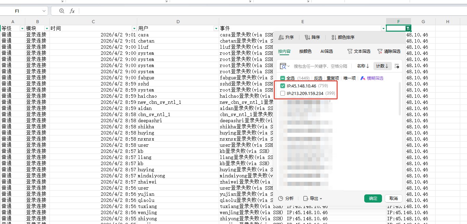Image resolution: width=467 pixels, height=224 pixels.
Task: Toggle the 全选 select-all checkbox
Action: [x=283, y=78]
